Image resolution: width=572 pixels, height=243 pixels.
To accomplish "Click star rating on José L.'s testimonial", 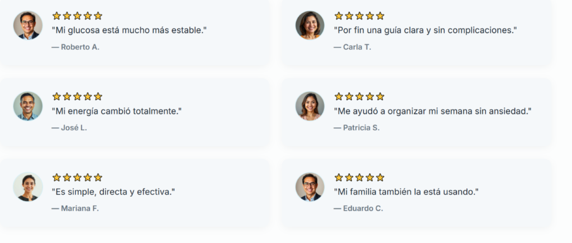I will pos(77,97).
